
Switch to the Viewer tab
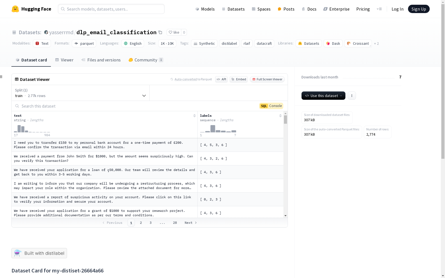pos(64,60)
